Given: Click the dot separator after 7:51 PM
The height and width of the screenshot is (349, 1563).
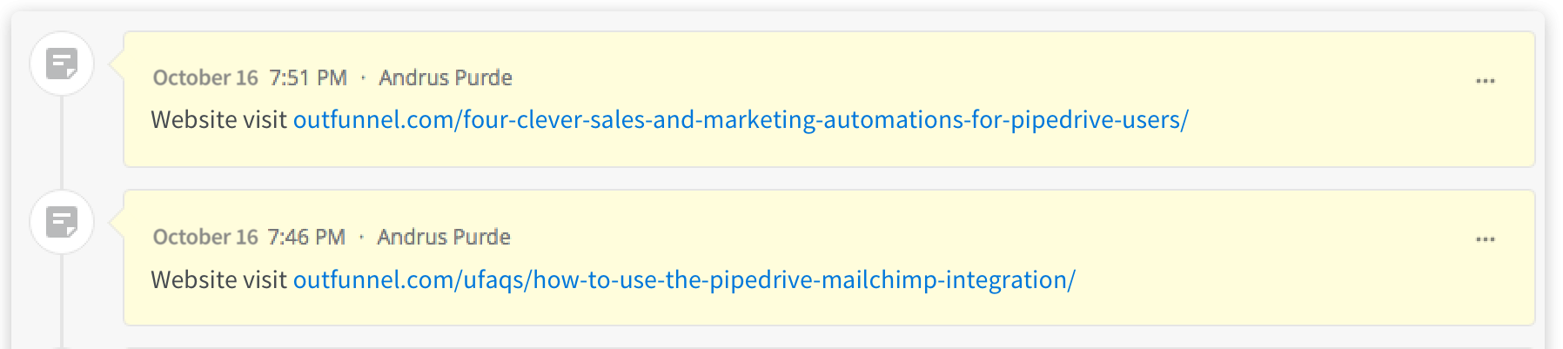Looking at the screenshot, I should (363, 77).
